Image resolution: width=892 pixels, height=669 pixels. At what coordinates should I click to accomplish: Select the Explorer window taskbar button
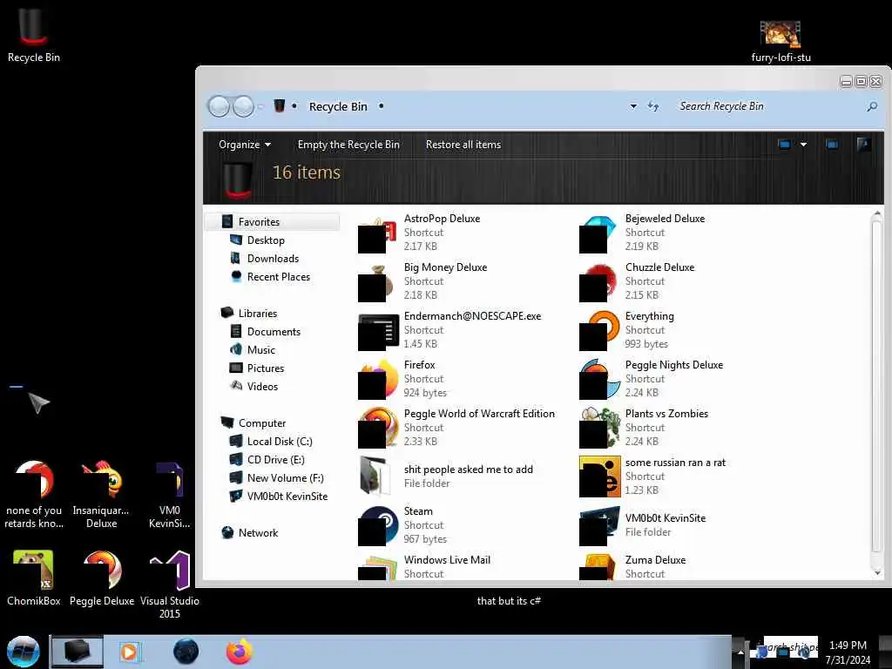pyautogui.click(x=78, y=652)
